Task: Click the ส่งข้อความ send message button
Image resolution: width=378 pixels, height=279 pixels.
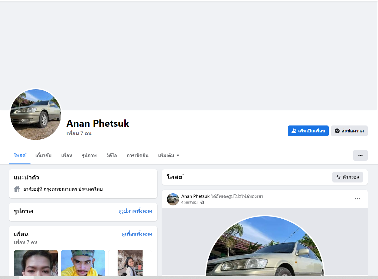Action: pos(349,131)
